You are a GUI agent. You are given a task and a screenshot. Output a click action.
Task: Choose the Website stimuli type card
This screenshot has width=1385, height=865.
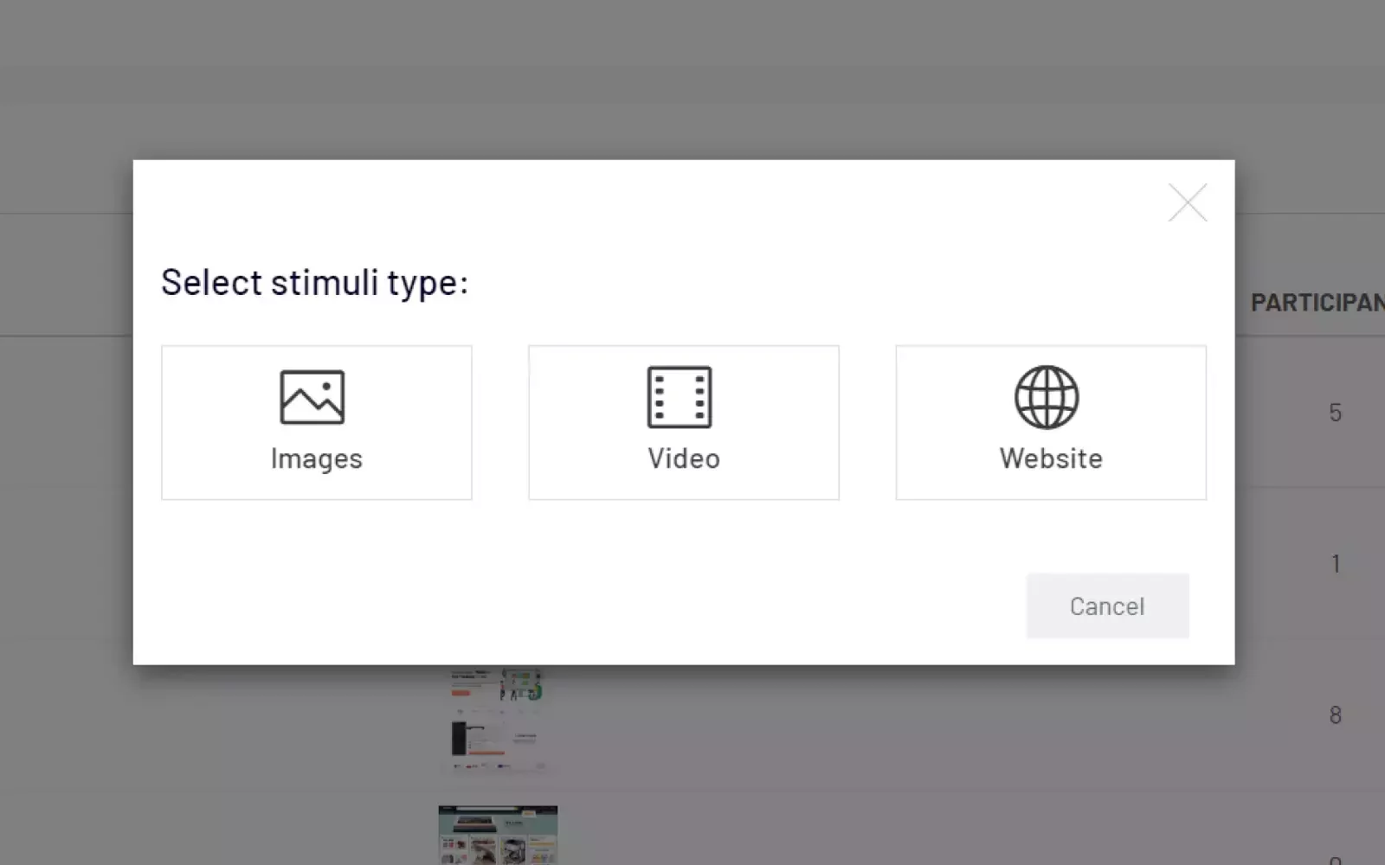pos(1051,423)
